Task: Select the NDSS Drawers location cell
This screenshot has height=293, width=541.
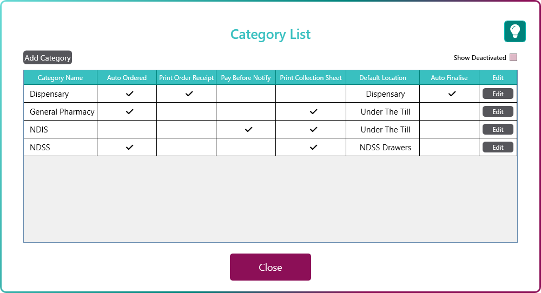Action: click(385, 148)
